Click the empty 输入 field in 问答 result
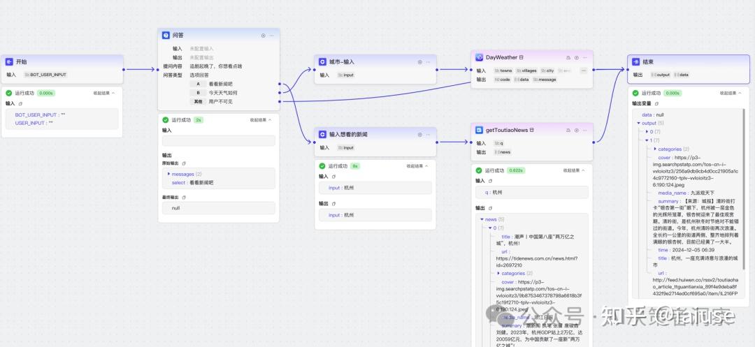This screenshot has height=347, width=755. 219,141
